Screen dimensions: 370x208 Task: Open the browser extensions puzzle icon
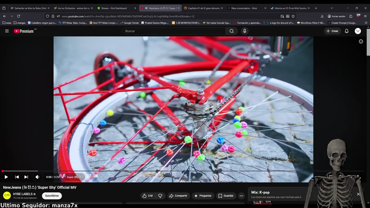(x=351, y=16)
